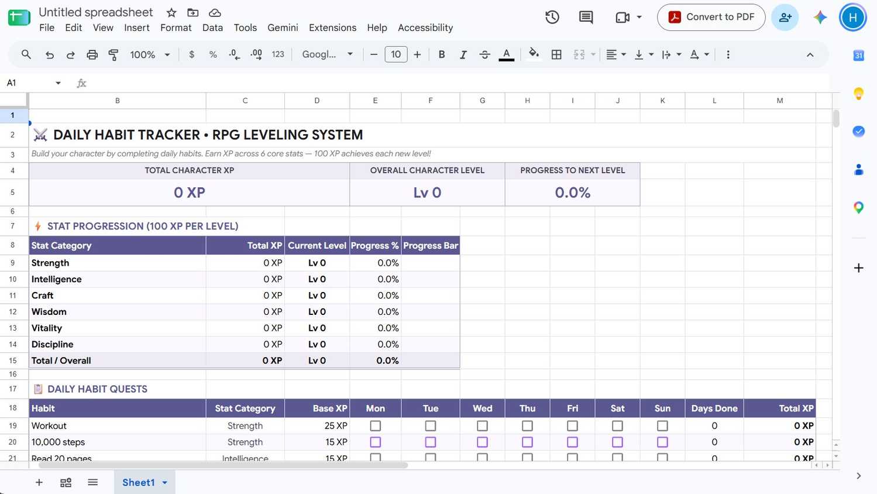
Task: Format as currency with dollar icon
Action: 192,54
